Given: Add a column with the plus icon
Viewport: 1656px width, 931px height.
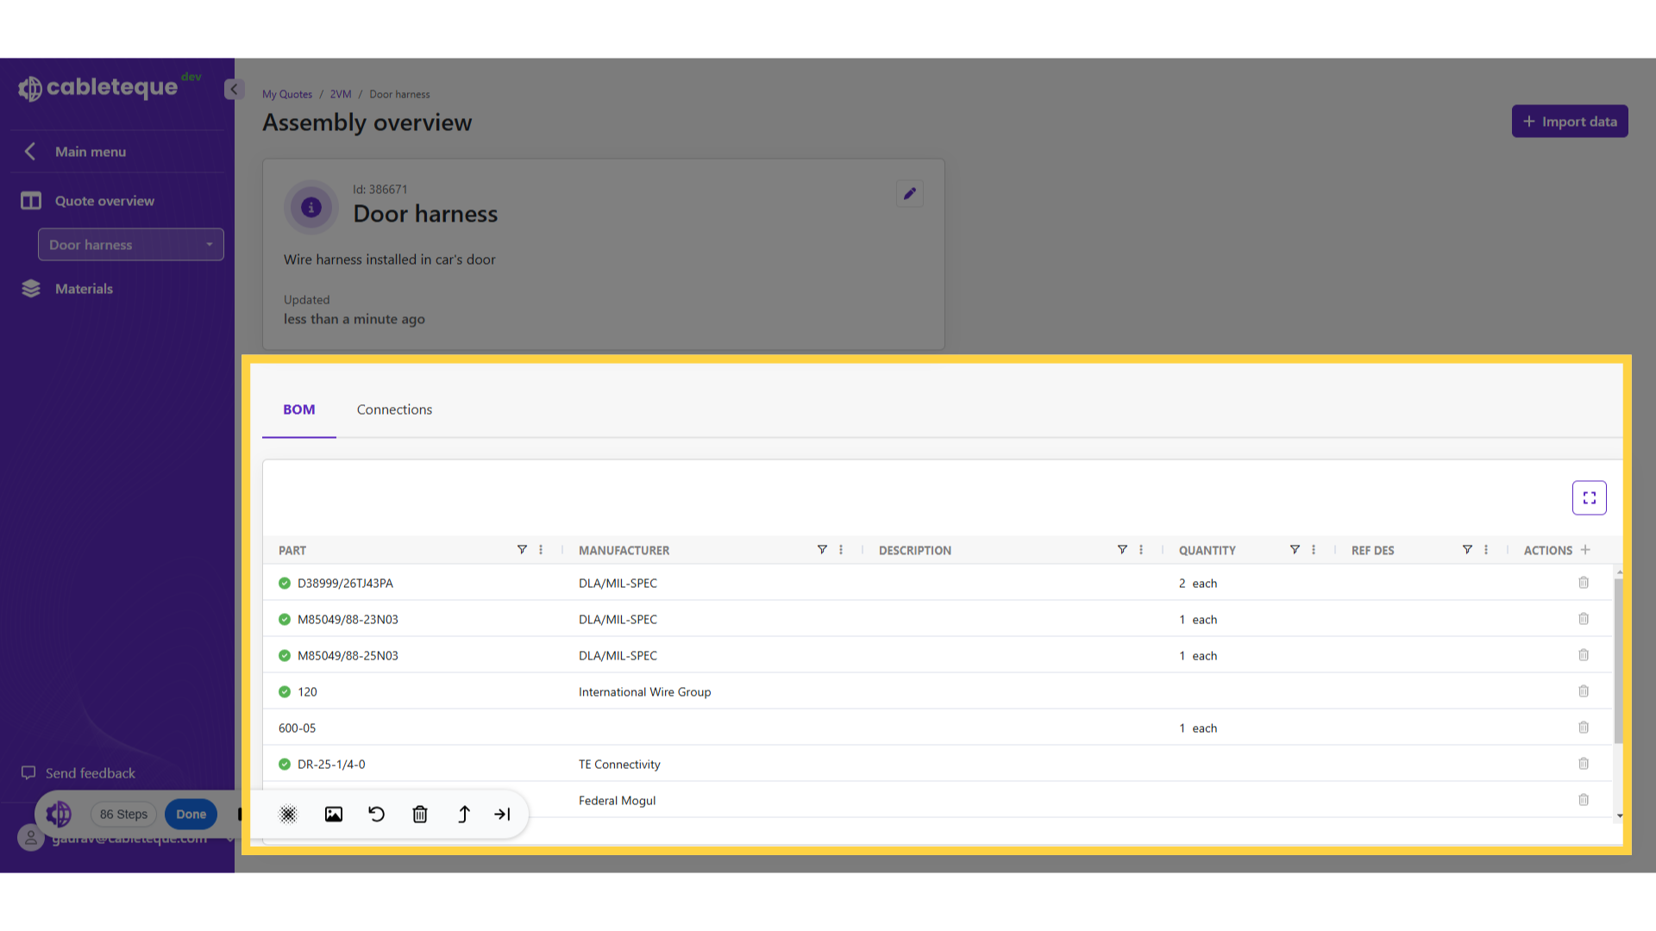Looking at the screenshot, I should click(x=1585, y=550).
